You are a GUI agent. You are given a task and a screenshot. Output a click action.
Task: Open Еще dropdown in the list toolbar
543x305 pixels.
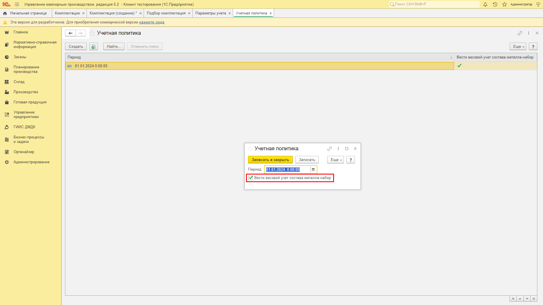click(518, 47)
